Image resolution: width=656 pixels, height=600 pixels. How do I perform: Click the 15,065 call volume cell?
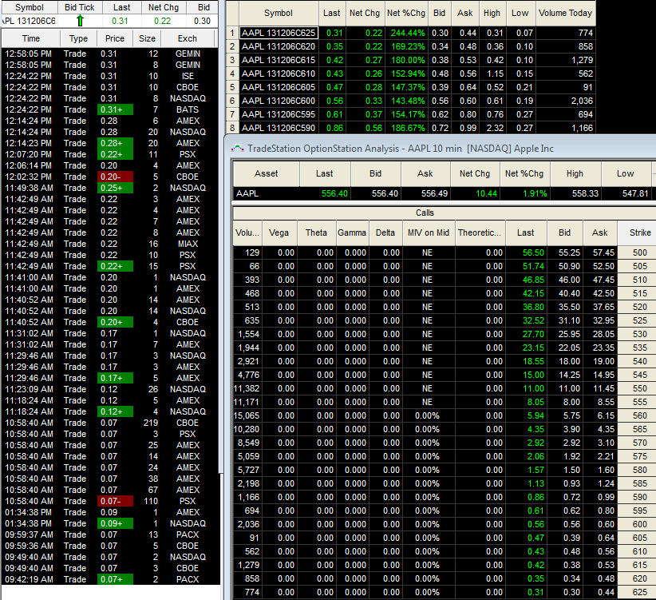pyautogui.click(x=247, y=415)
